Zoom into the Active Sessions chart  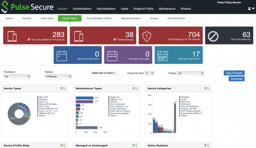(208, 145)
